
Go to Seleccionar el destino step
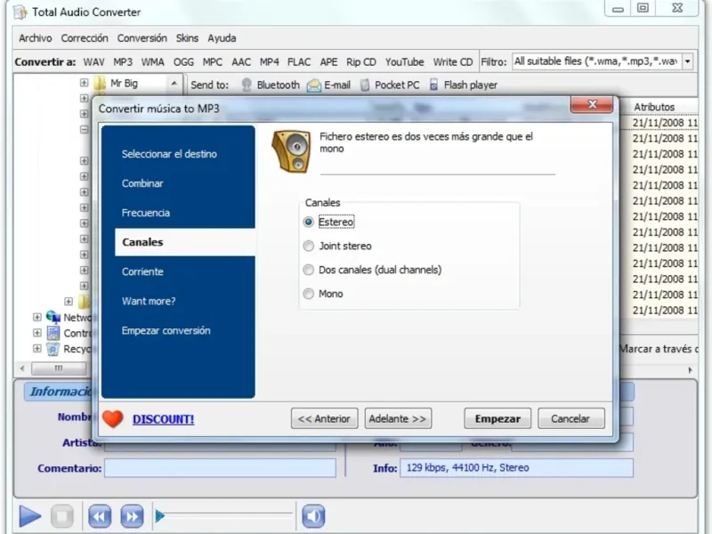pyautogui.click(x=169, y=154)
